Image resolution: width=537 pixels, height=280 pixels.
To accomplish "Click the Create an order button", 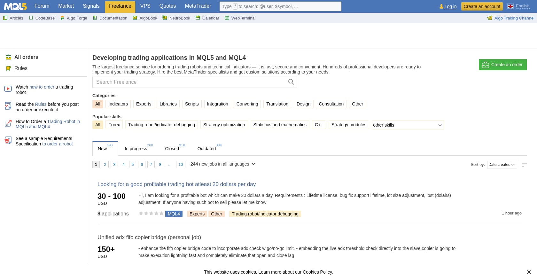I will tap(502, 65).
